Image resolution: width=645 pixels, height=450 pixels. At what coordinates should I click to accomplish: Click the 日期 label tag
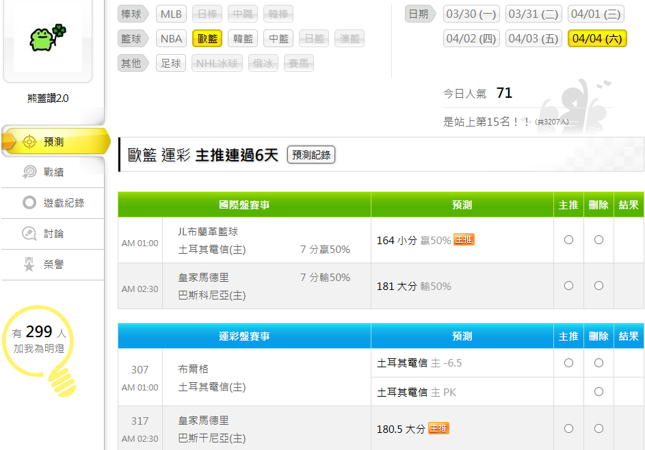pyautogui.click(x=420, y=14)
